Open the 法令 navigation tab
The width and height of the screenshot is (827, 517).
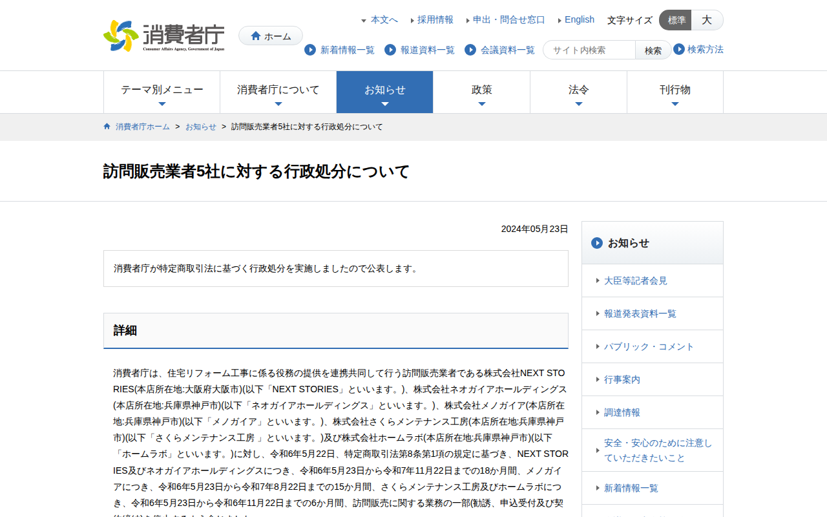pos(578,92)
